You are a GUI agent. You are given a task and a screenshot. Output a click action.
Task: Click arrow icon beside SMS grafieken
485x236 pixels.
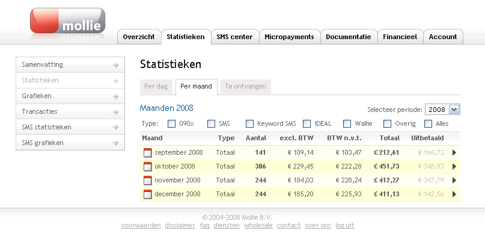point(115,143)
